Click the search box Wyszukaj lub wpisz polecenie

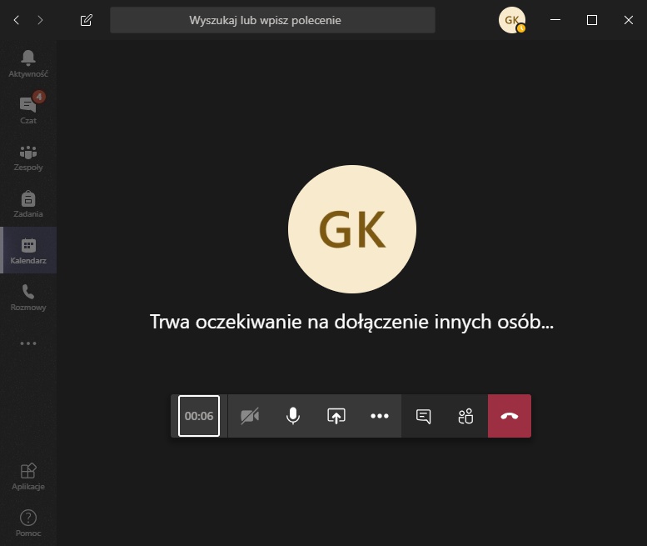pyautogui.click(x=272, y=20)
